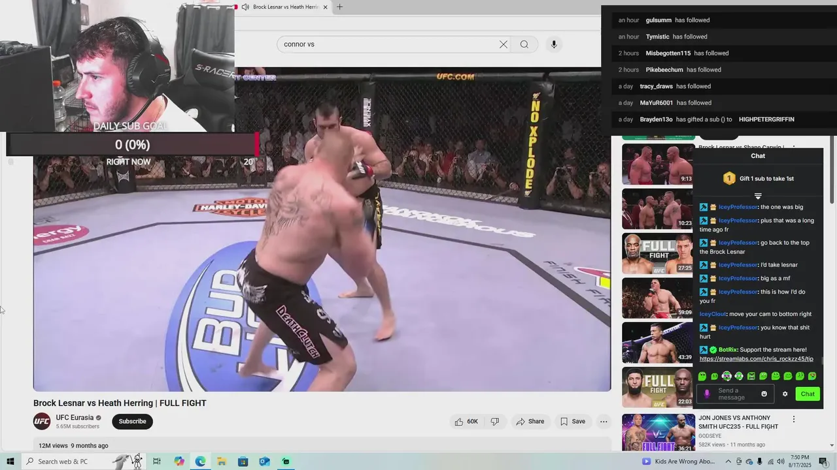This screenshot has width=837, height=470.
Task: Open Task View on taskbar
Action: pos(157,462)
